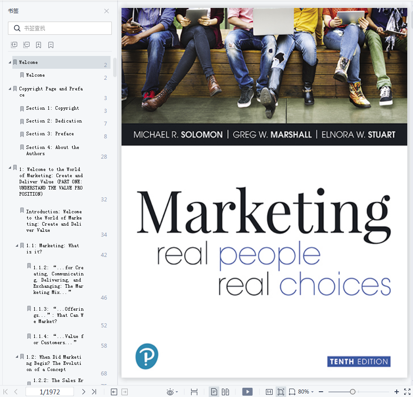Open Section 4: About the Authors
The width and height of the screenshot is (413, 397).
tap(52, 150)
